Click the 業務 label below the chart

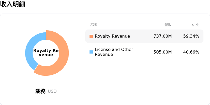[40, 91]
